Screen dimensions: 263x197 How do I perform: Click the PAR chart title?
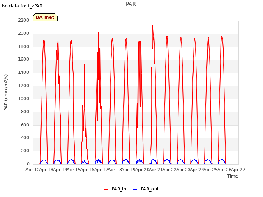click(x=131, y=4)
